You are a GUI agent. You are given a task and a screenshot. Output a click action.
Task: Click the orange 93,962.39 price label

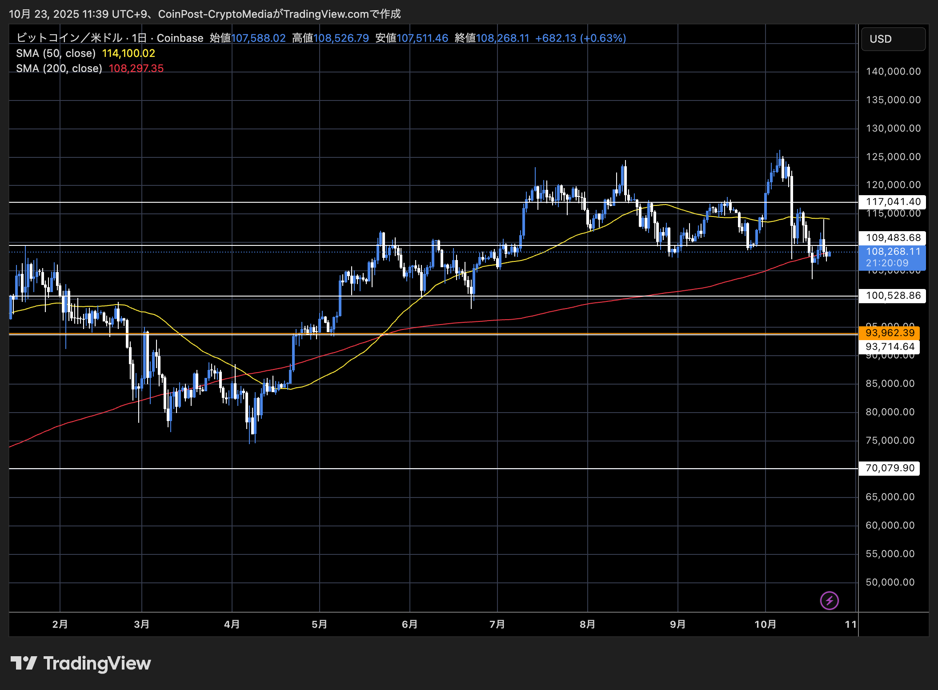[x=889, y=333]
